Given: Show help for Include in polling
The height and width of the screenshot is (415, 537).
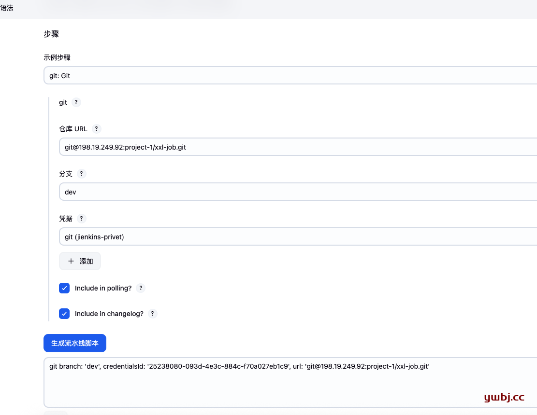Looking at the screenshot, I should (x=141, y=288).
